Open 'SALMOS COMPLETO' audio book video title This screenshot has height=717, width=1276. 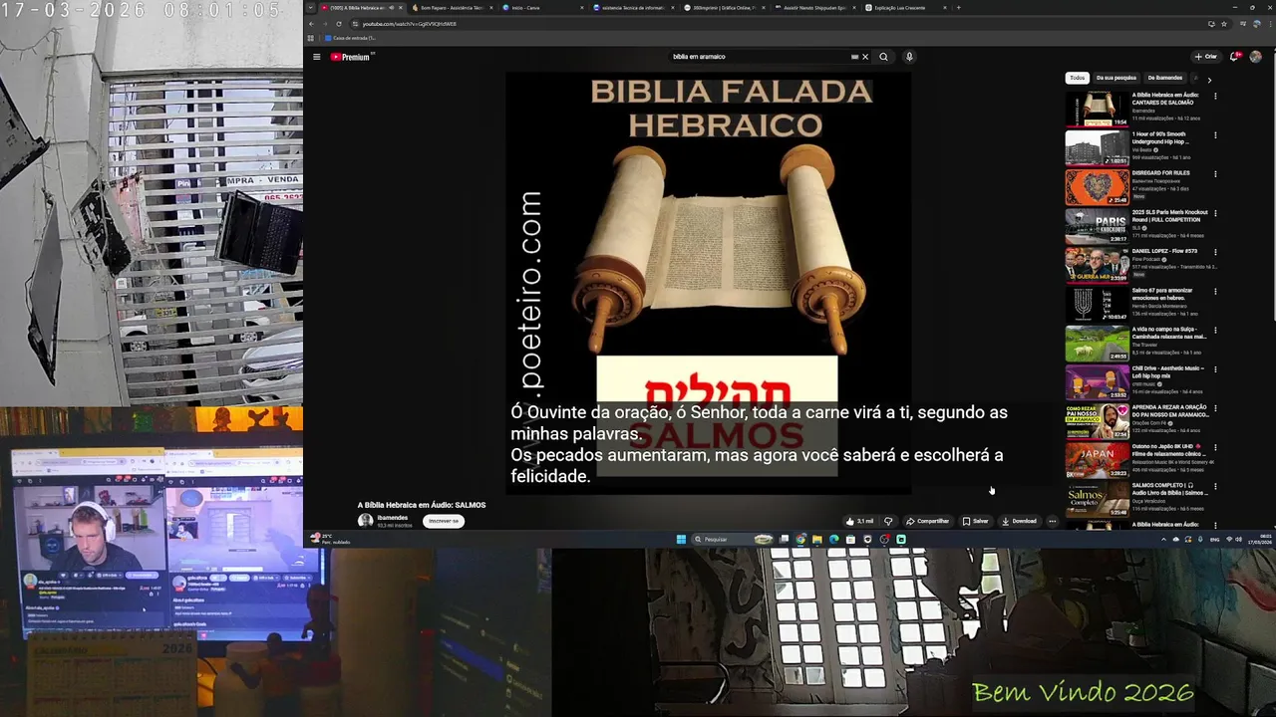click(1169, 489)
